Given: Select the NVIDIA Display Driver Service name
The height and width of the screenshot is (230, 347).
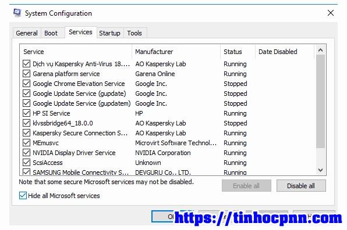Looking at the screenshot, I should (74, 153).
